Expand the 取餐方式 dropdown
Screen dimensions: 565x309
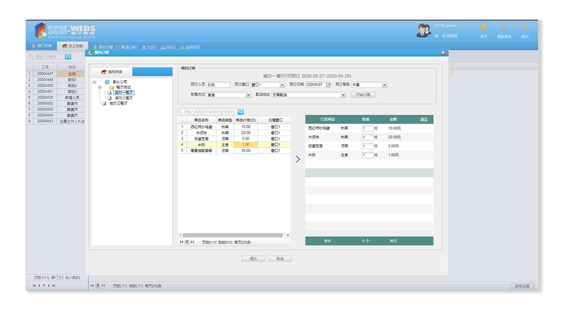248,94
